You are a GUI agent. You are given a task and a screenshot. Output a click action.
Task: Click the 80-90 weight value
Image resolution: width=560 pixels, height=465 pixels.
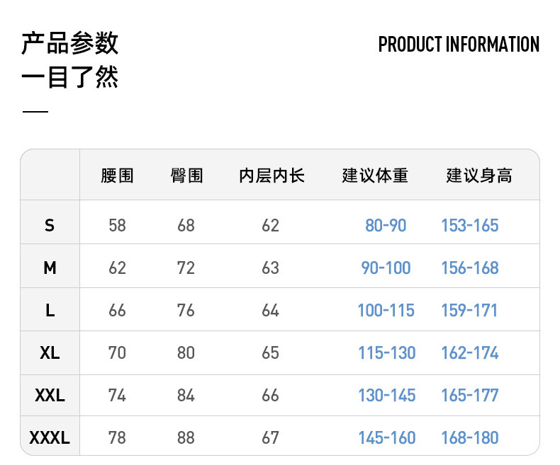pos(386,226)
